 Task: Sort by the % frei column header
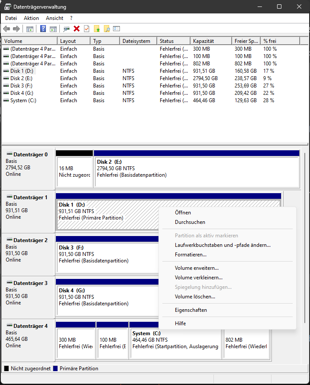click(x=280, y=41)
